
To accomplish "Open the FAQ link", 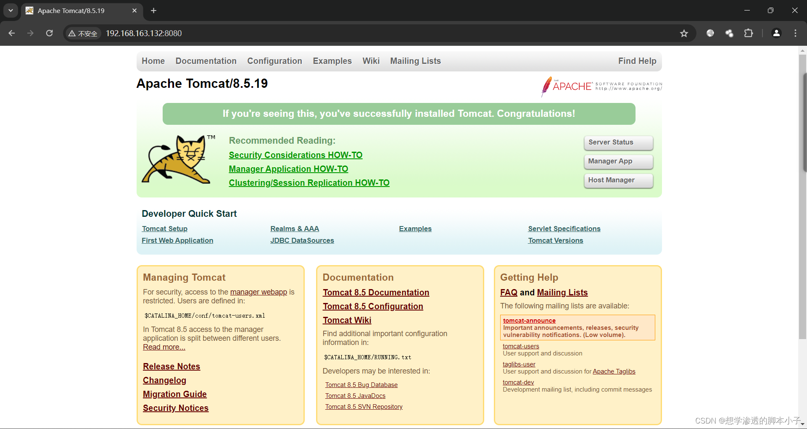I will (509, 292).
